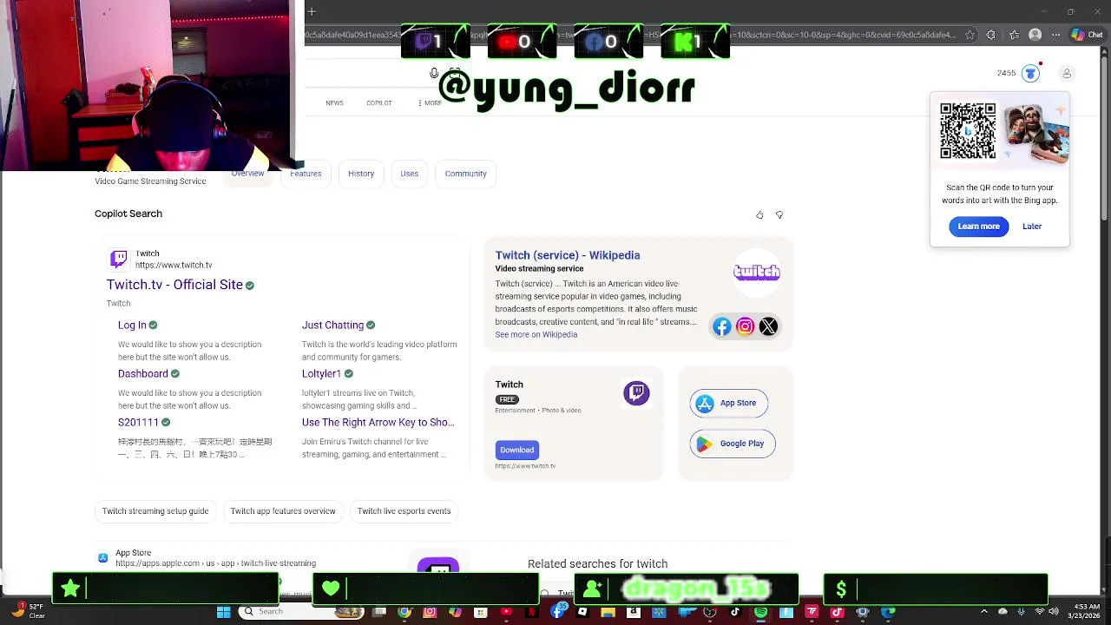Open the Bing Rewards medal icon
The image size is (1111, 625).
1030,73
